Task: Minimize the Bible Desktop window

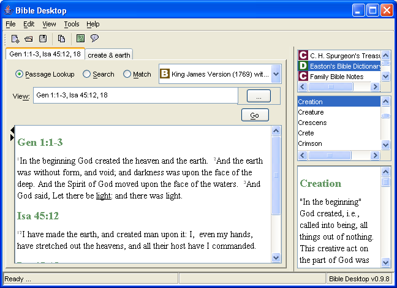Action: [x=358, y=10]
